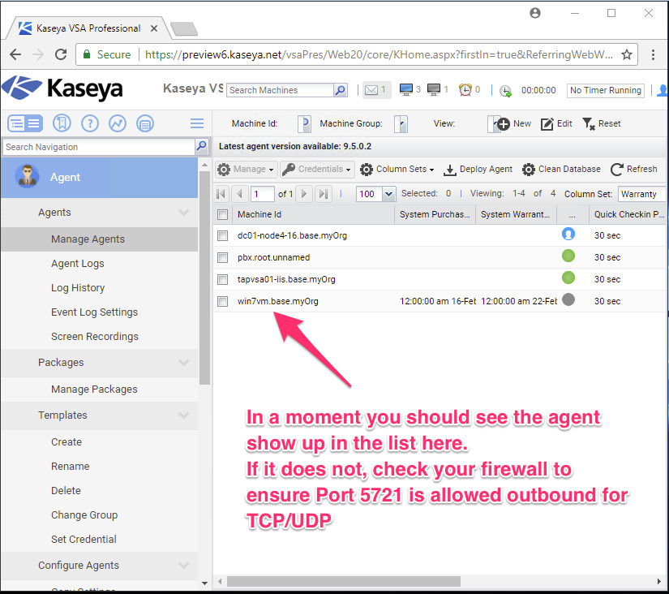Click the browser back arrow
Image resolution: width=669 pixels, height=594 pixels.
(x=15, y=54)
